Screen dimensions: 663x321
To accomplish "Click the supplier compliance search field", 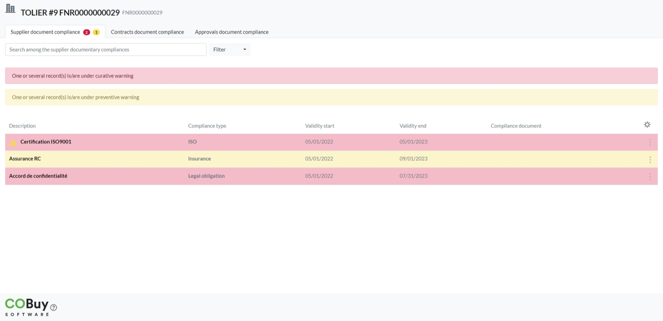I will tap(106, 49).
